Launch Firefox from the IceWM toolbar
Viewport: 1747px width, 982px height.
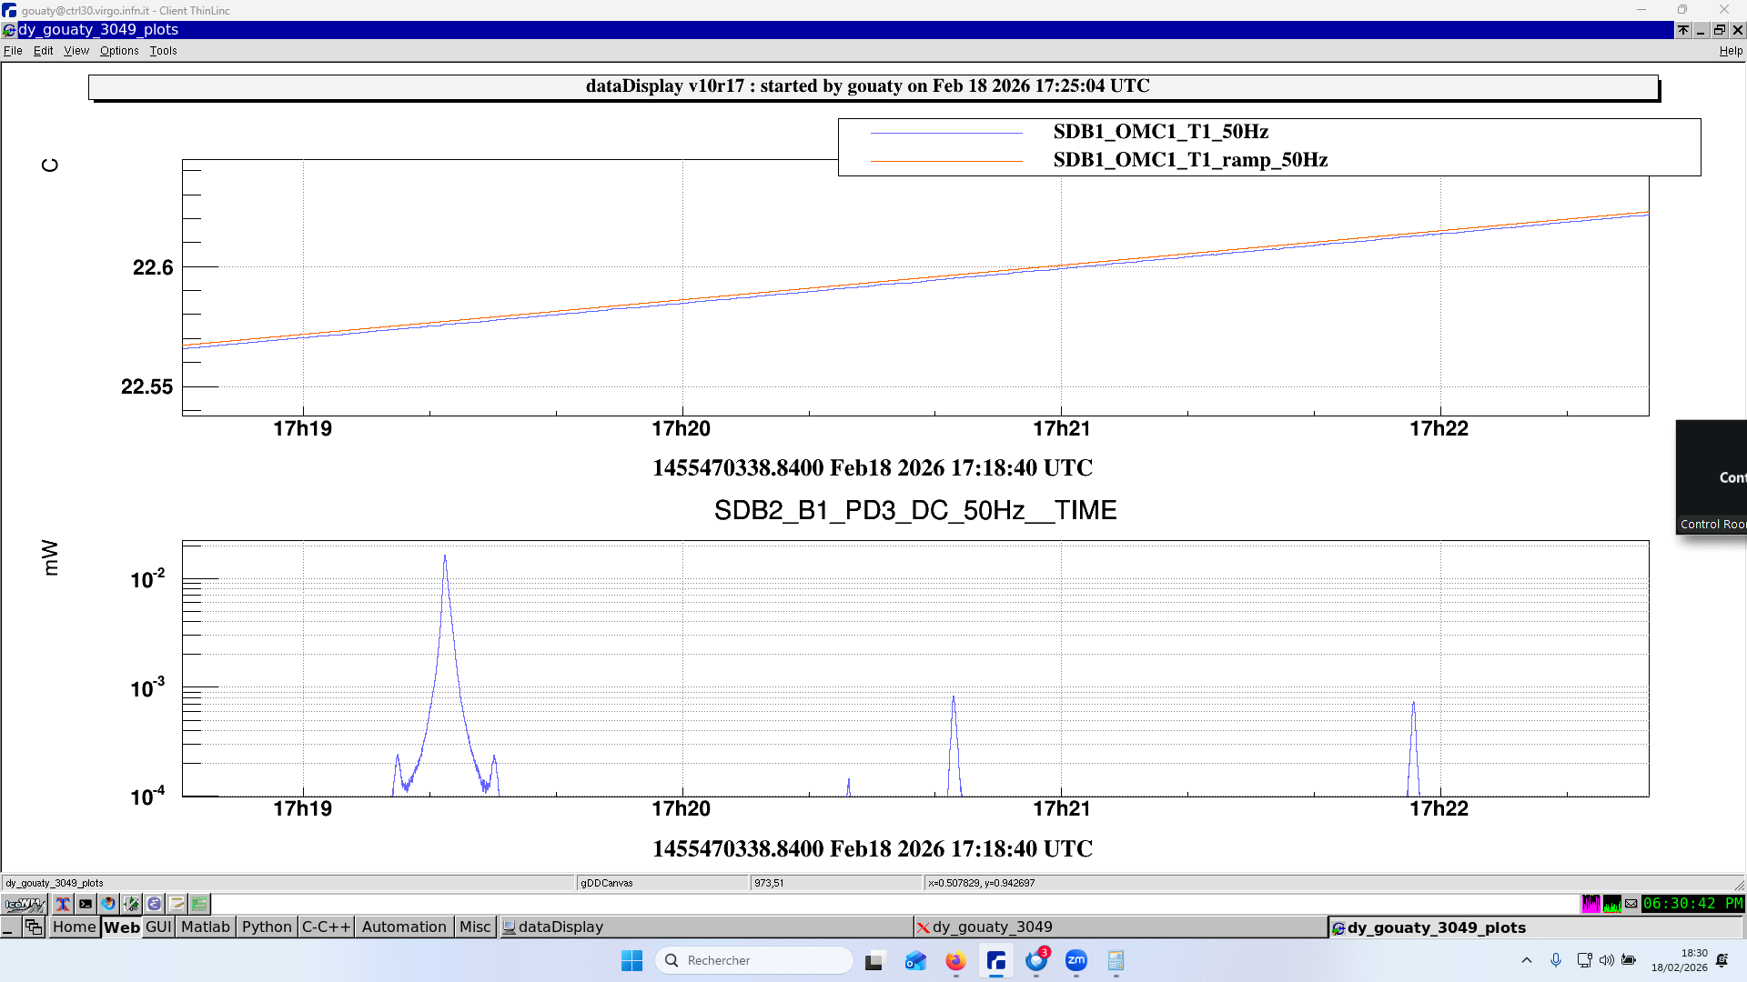pyautogui.click(x=108, y=904)
